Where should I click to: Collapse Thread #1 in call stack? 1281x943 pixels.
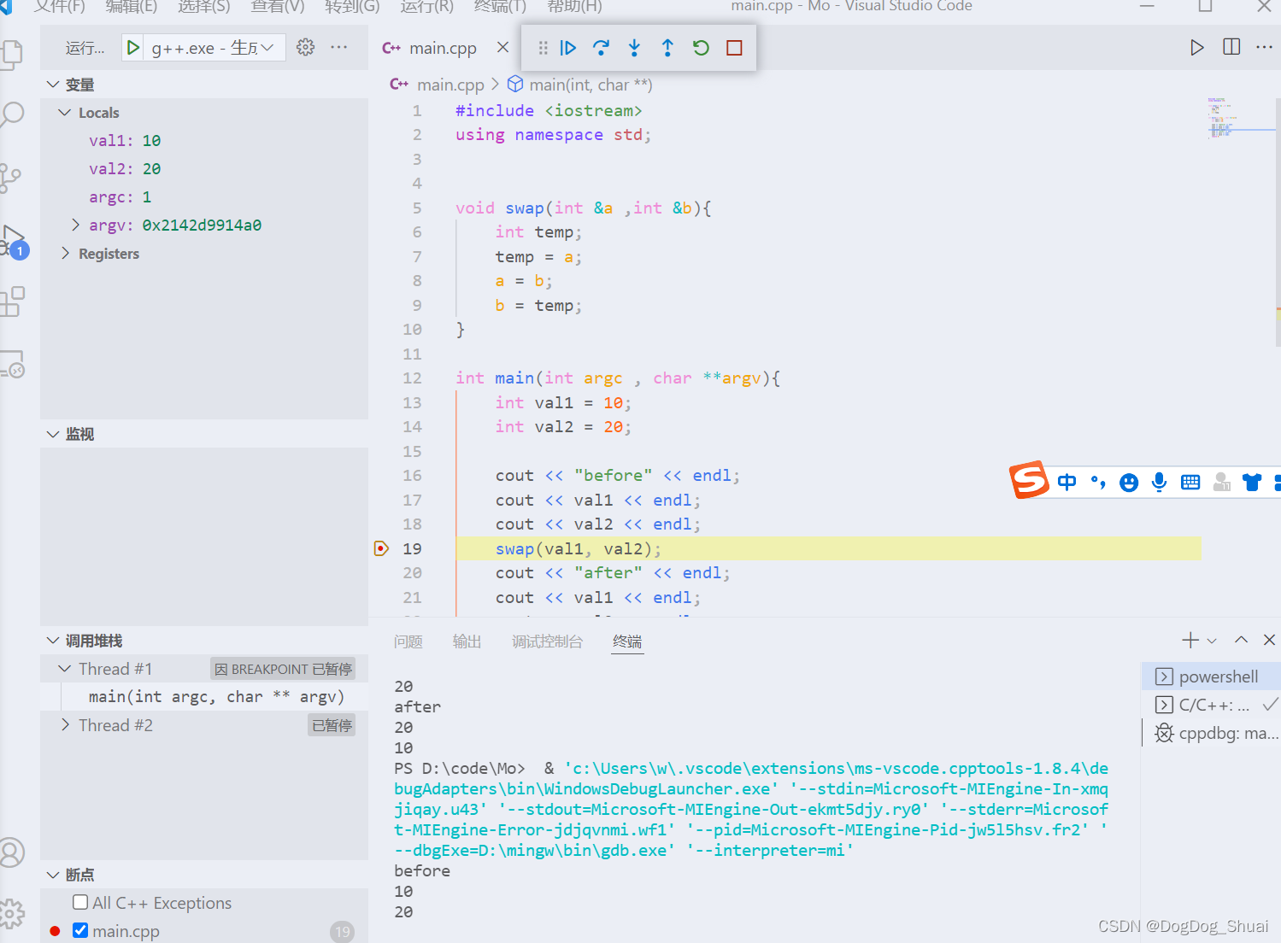64,669
